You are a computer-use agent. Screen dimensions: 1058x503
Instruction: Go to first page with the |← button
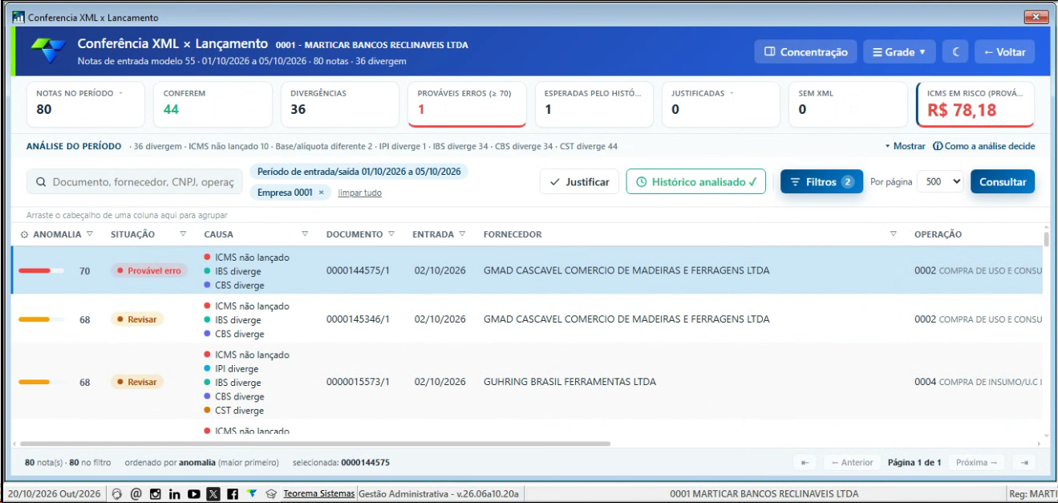(x=805, y=462)
